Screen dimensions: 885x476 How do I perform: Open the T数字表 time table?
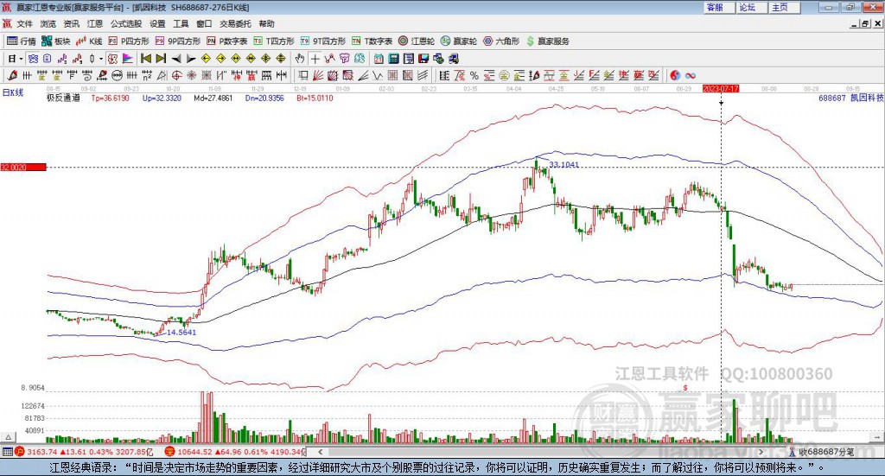pyautogui.click(x=372, y=41)
